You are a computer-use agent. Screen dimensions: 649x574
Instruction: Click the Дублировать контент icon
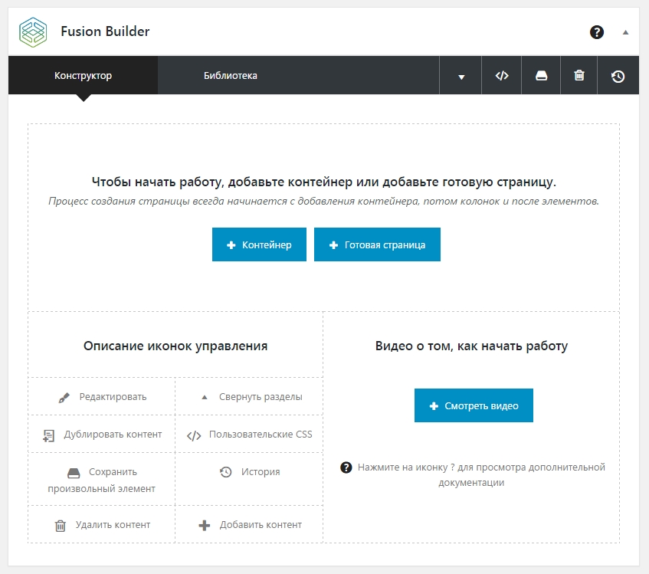coord(48,435)
